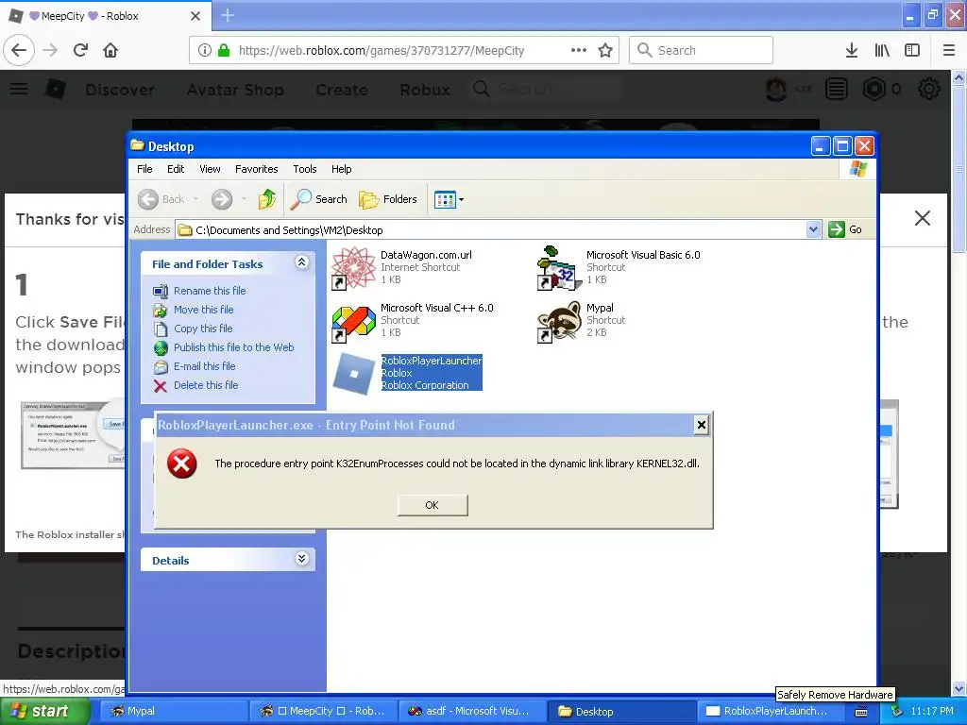This screenshot has height=725, width=967.
Task: Click the Go button next to Address bar
Action: (x=845, y=229)
